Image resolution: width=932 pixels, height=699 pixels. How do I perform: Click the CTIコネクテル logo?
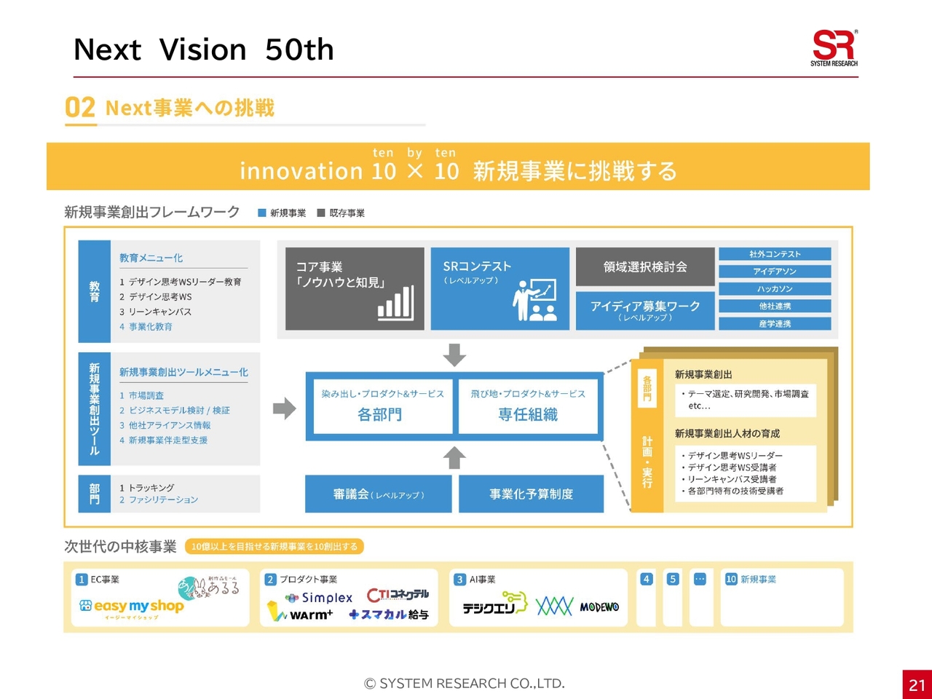point(398,595)
